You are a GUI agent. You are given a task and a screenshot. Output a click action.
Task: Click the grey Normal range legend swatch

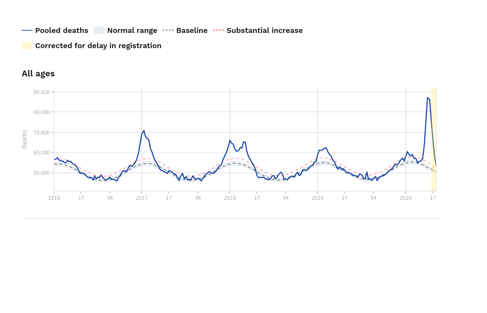click(99, 30)
